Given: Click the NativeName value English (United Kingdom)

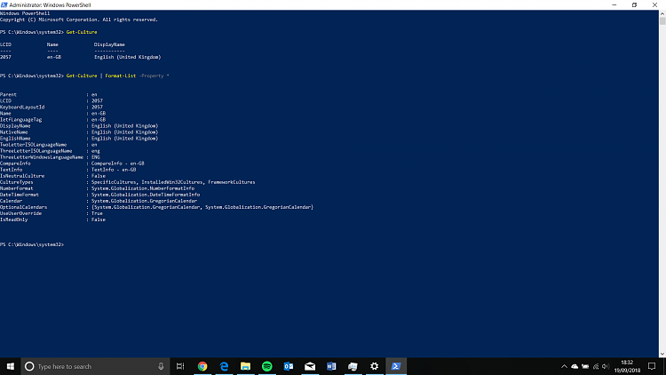Looking at the screenshot, I should (x=125, y=132).
